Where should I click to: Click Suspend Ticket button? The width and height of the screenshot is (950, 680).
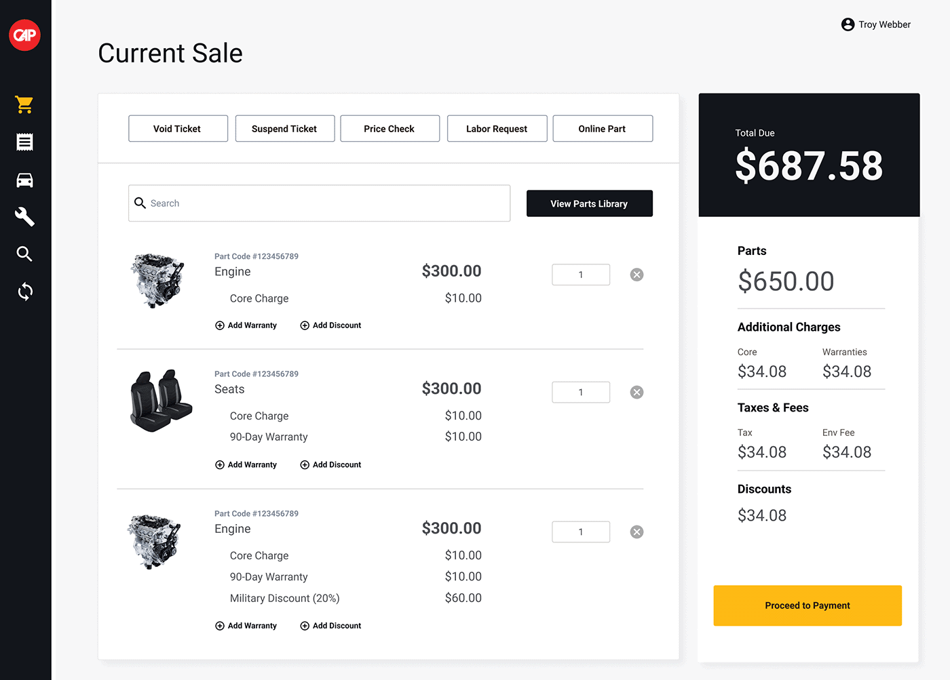[285, 128]
